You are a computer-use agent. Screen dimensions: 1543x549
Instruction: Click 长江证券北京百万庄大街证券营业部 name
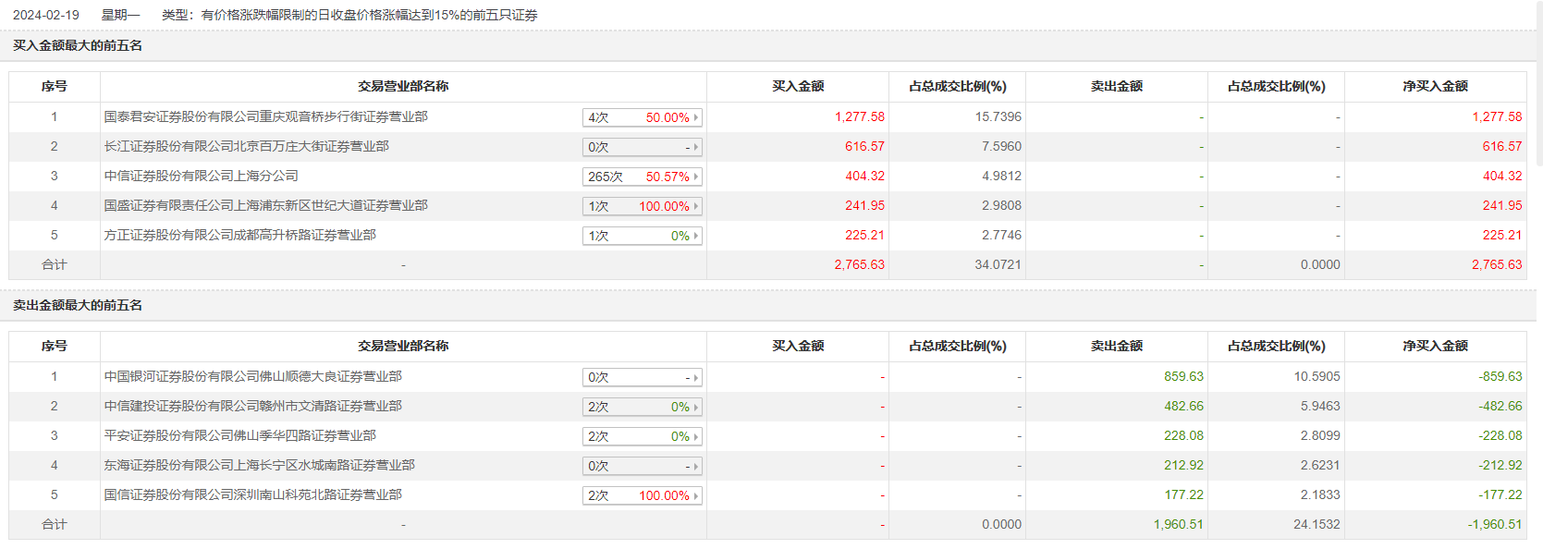tap(246, 146)
